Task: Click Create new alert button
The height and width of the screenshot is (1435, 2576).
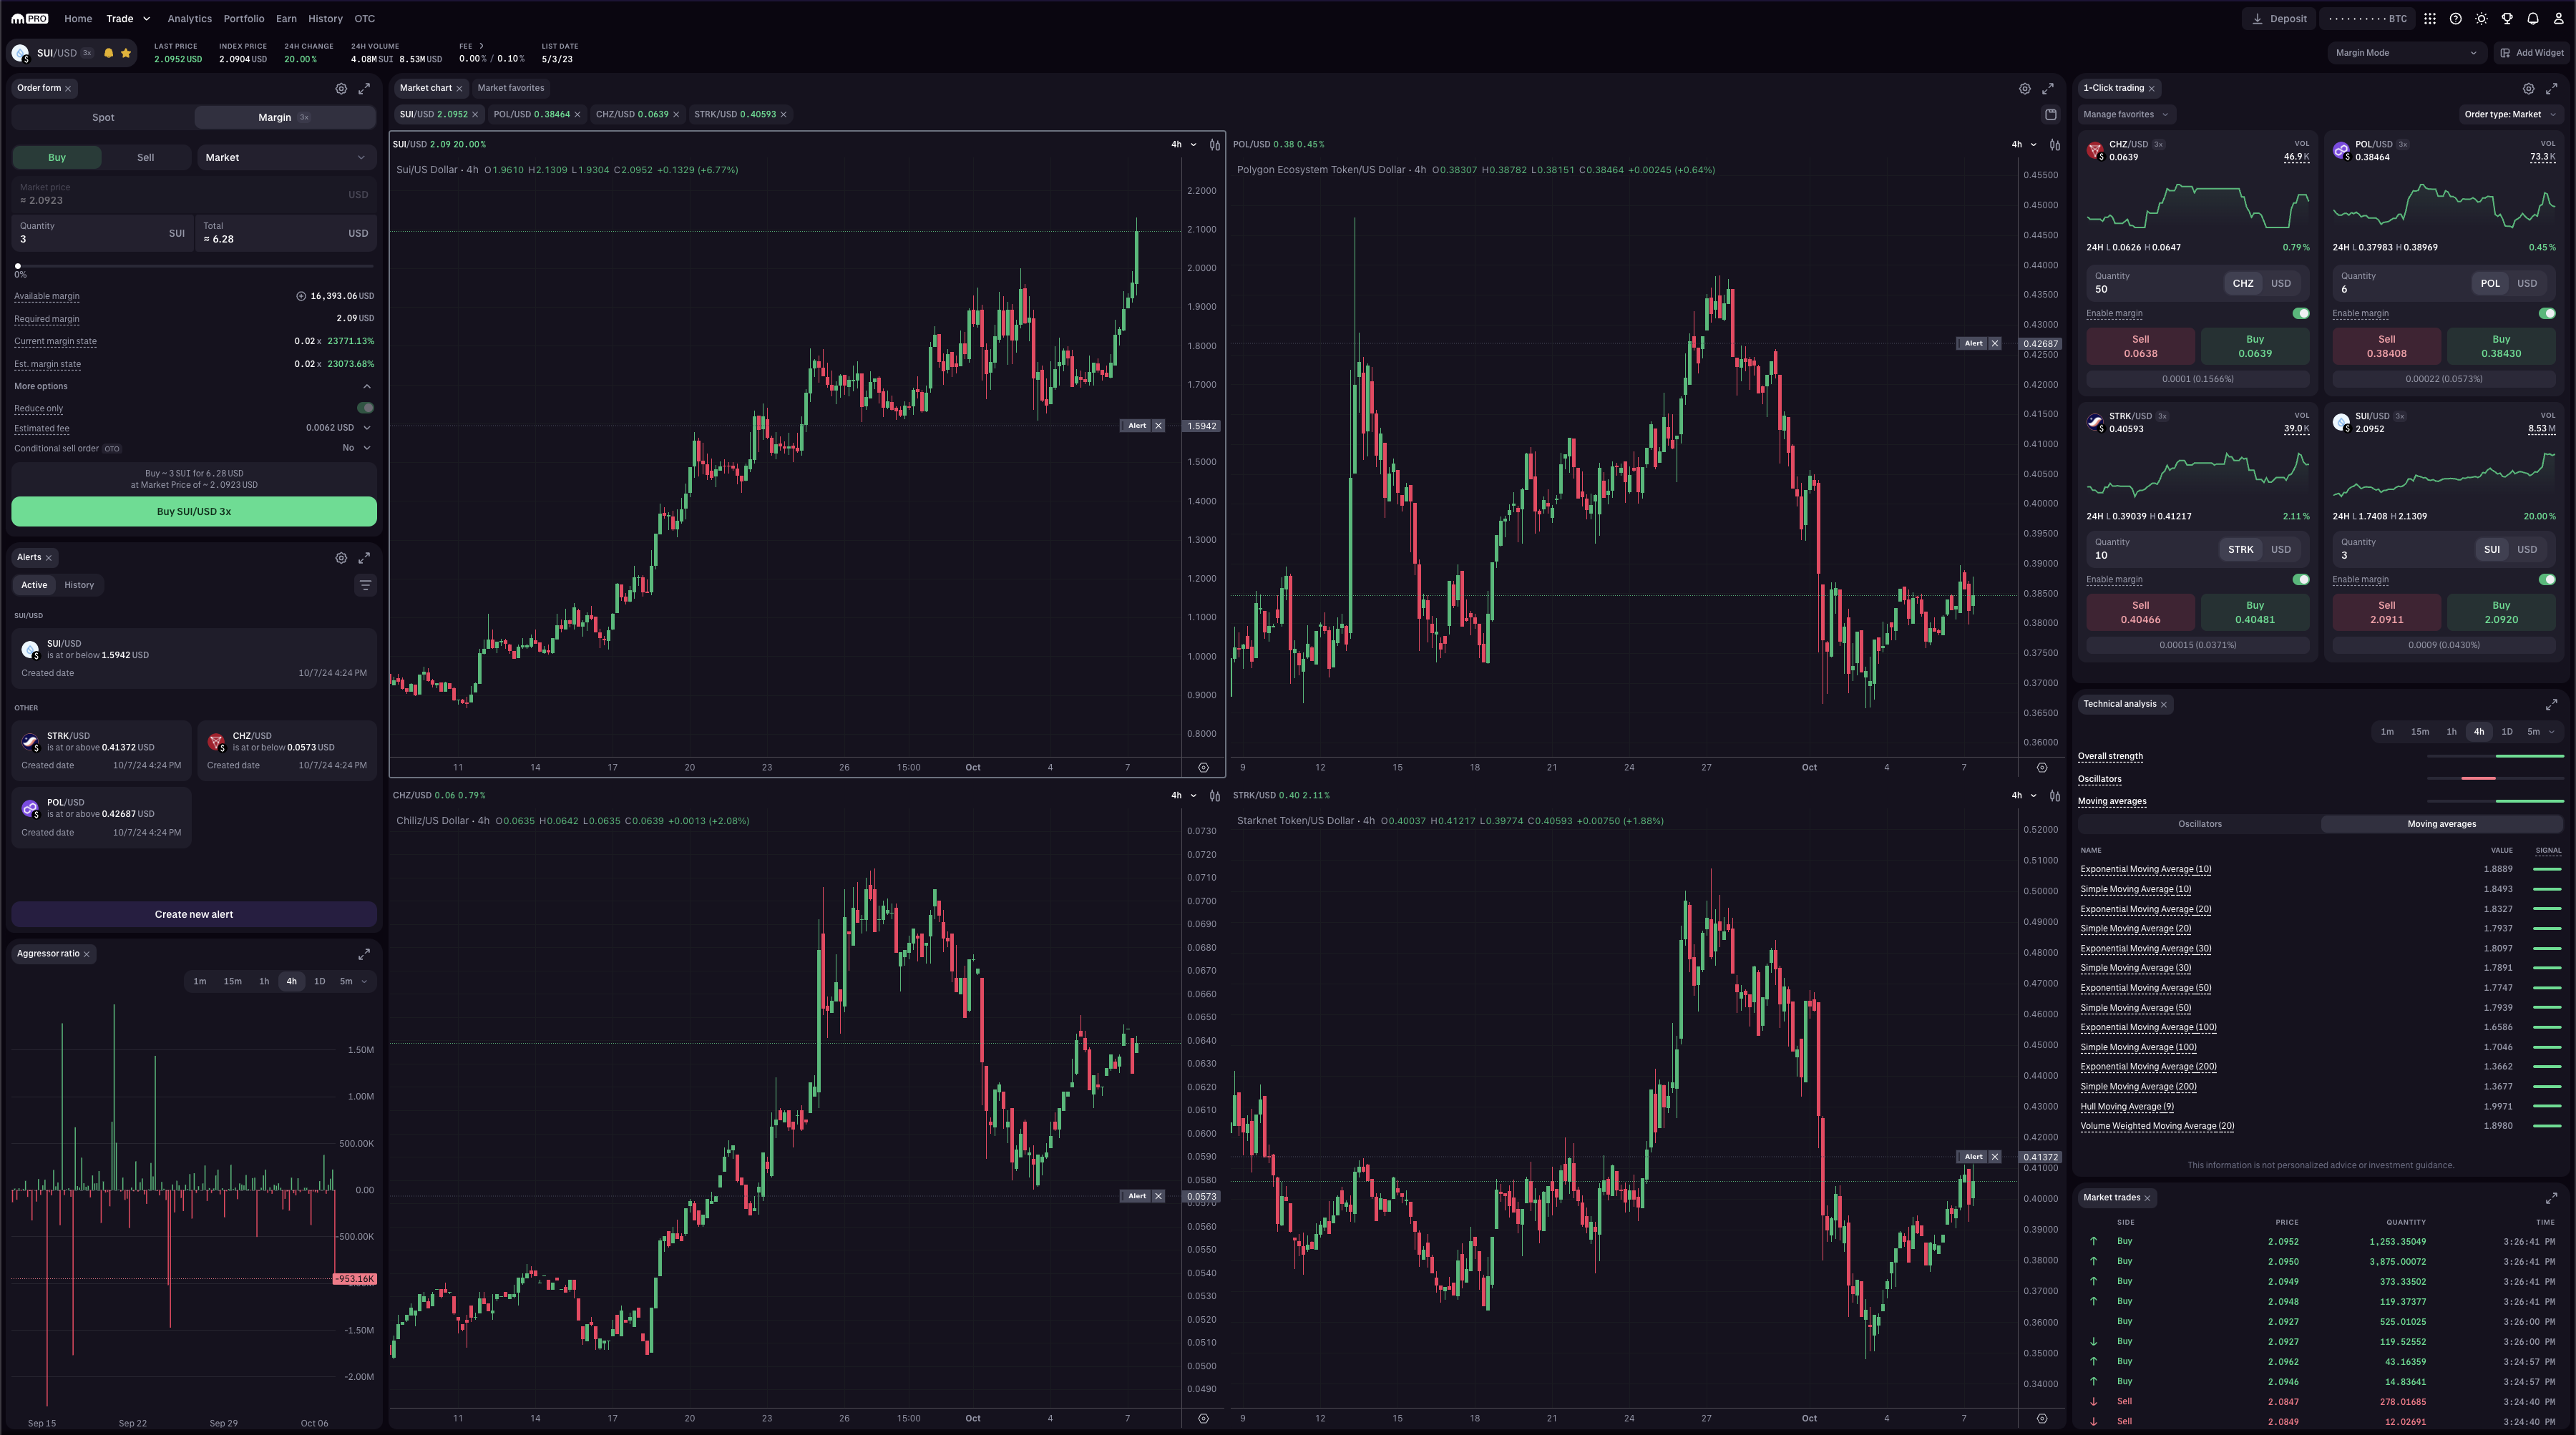Action: coord(194,915)
